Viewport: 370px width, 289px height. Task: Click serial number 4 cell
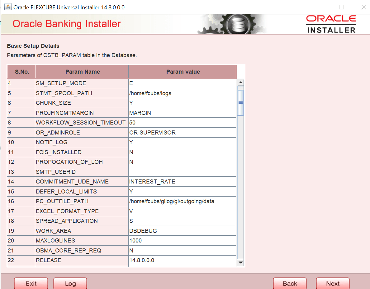coord(21,83)
